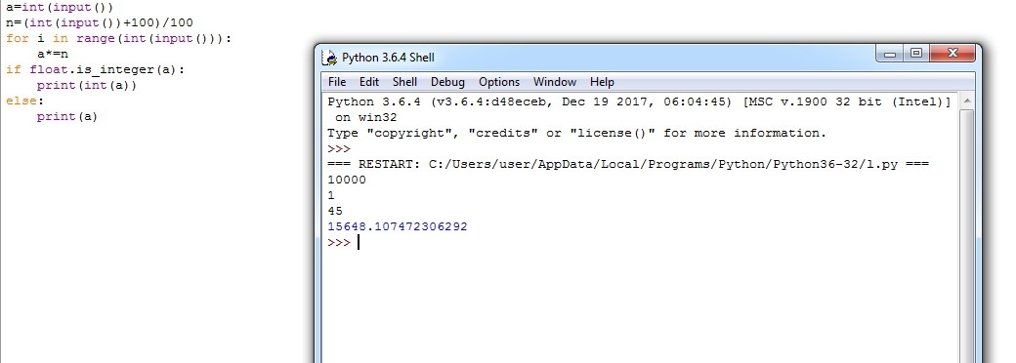Maximize the Python Shell window
1016x363 pixels.
tap(916, 55)
